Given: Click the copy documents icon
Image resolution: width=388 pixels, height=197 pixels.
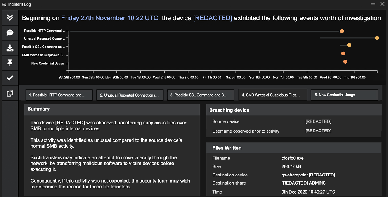Looking at the screenshot, I should [x=10, y=93].
